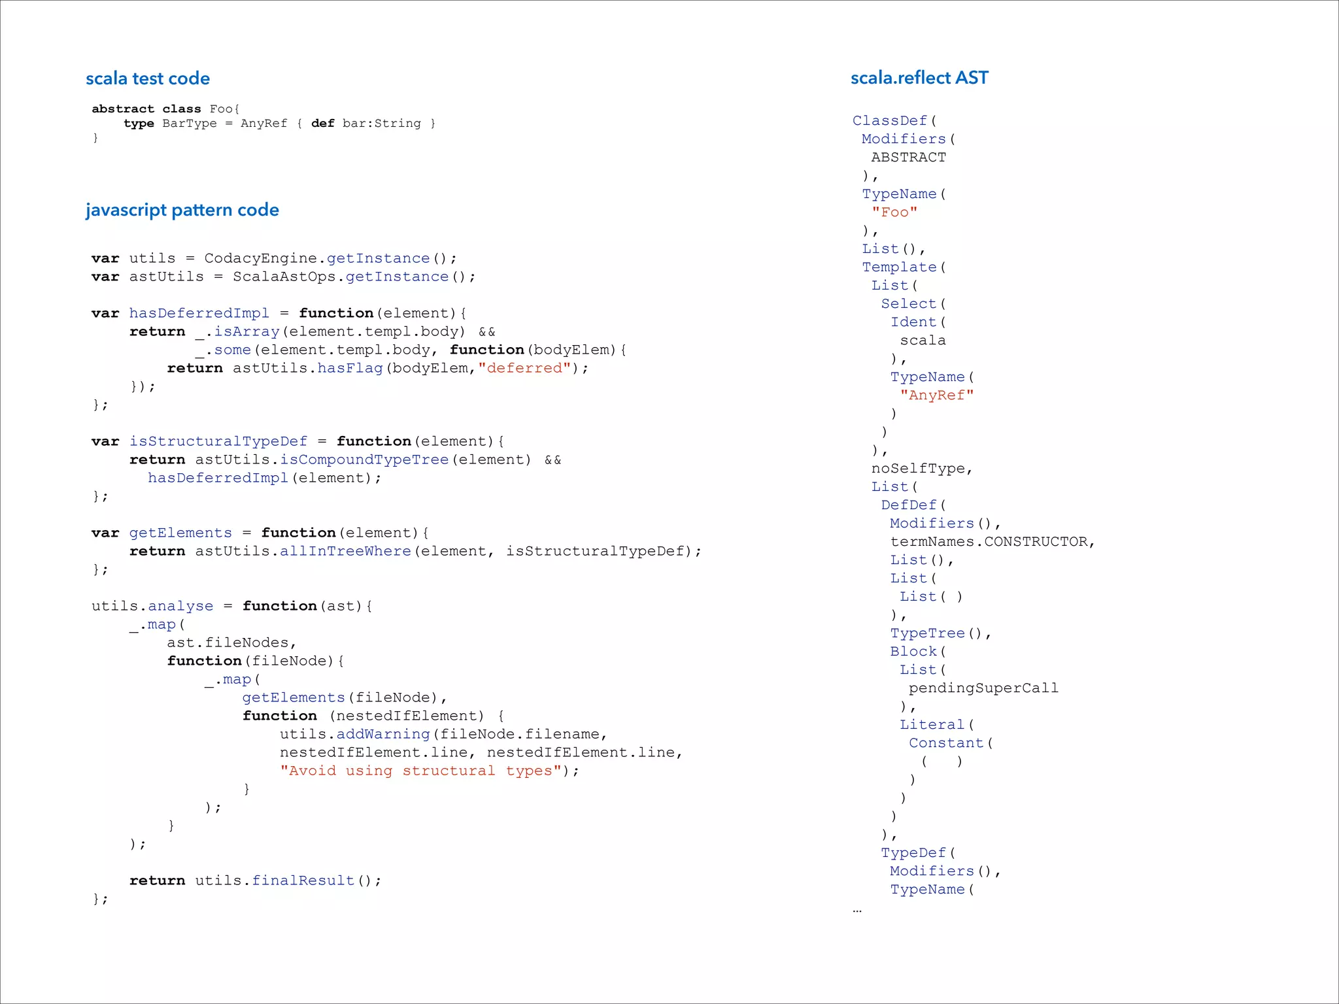Screen dimensions: 1339x1004
Task: Click 'Ident(' in the AST
Action: (x=918, y=322)
